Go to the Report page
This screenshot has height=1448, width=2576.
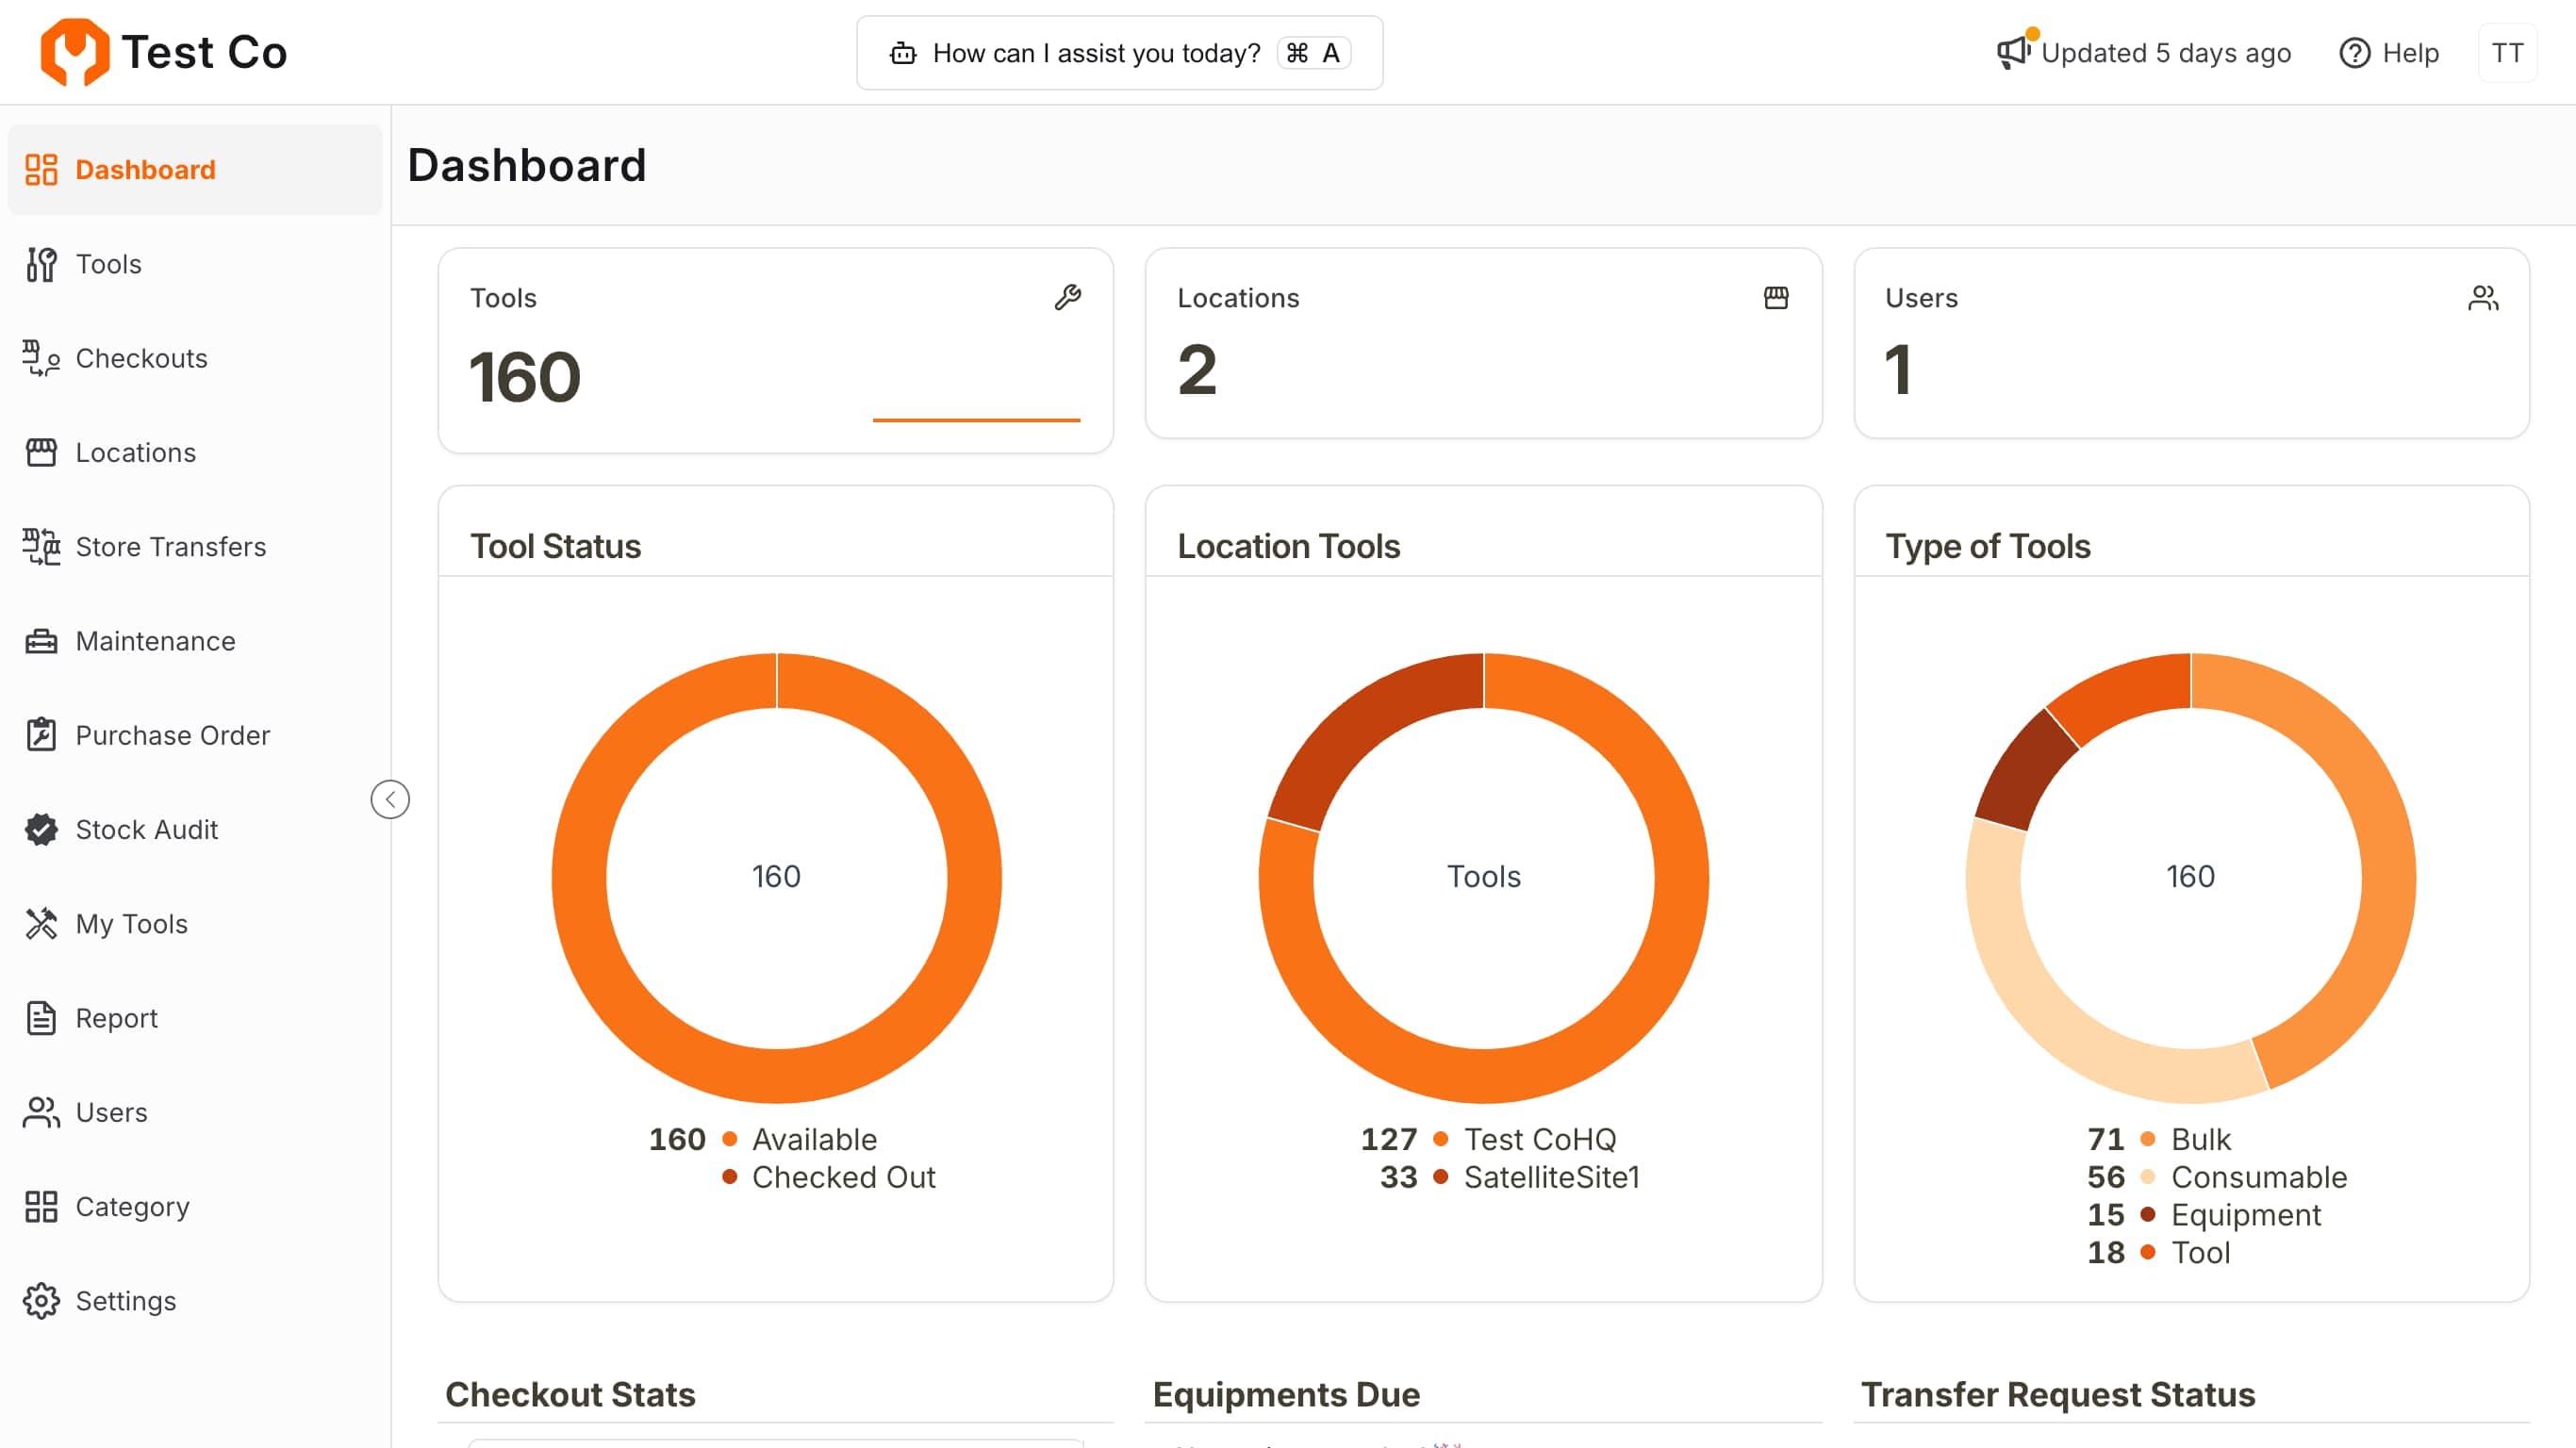116,1018
